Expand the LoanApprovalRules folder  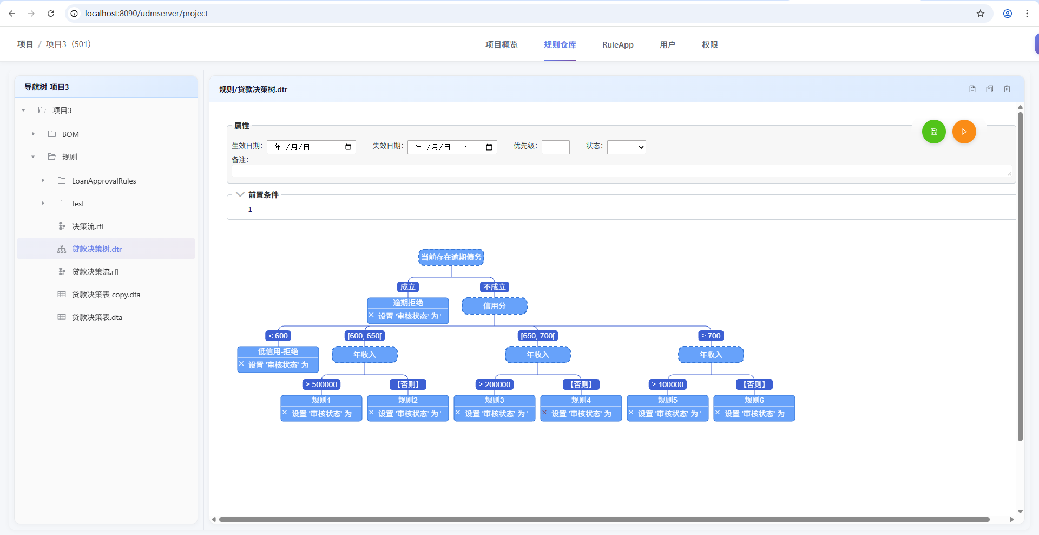pyautogui.click(x=43, y=181)
